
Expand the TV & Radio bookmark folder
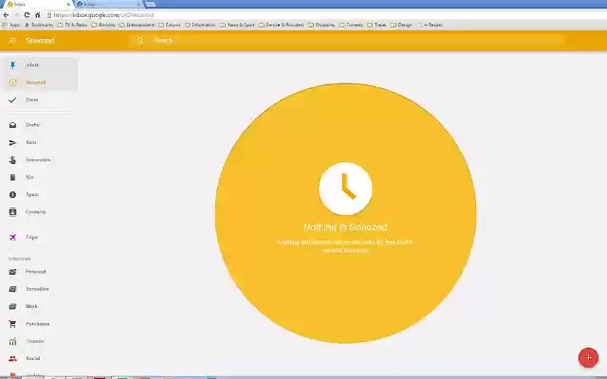click(72, 25)
